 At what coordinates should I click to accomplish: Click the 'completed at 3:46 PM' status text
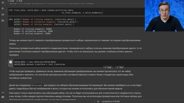click(111, 102)
